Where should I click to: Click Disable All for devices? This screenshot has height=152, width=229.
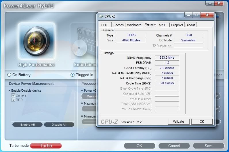59,125
